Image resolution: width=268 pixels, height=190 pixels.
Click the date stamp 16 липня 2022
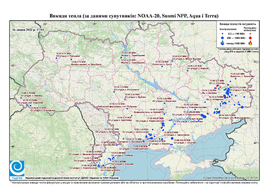[28, 30]
